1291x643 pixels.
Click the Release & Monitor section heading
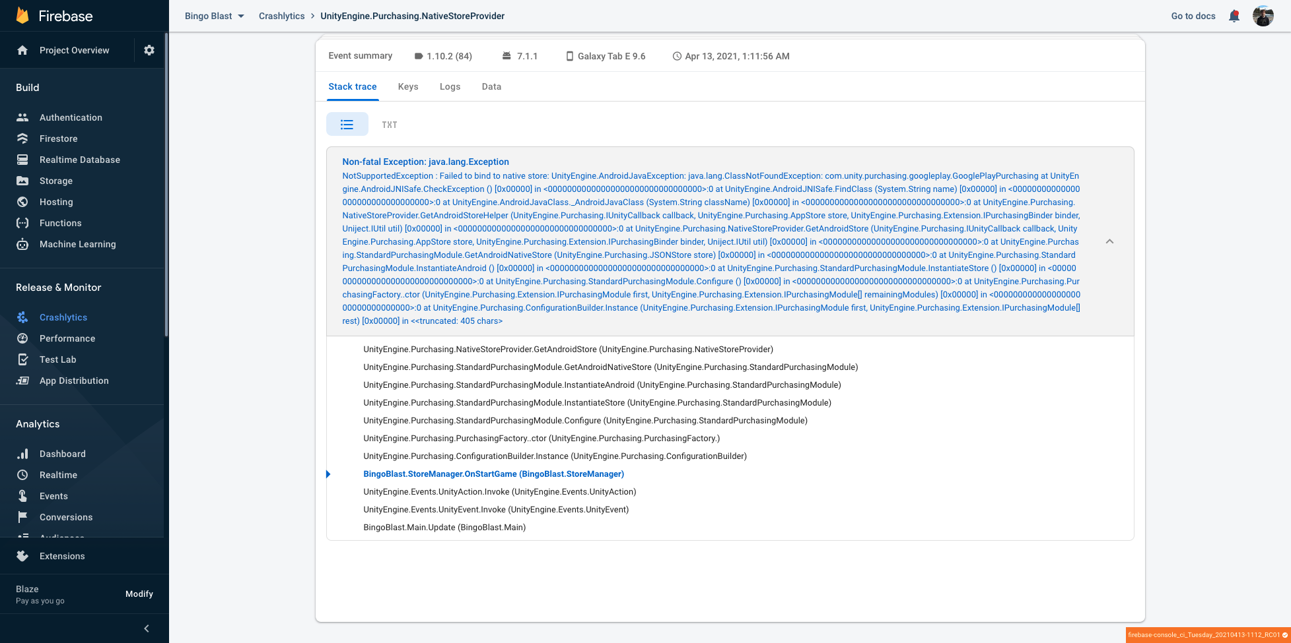click(59, 288)
